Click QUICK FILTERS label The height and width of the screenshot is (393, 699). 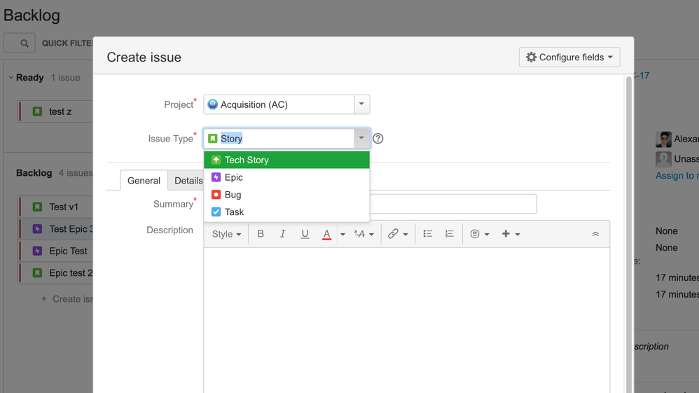pyautogui.click(x=67, y=43)
